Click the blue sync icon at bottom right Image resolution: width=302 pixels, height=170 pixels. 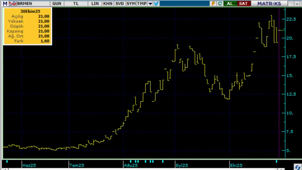point(297,167)
